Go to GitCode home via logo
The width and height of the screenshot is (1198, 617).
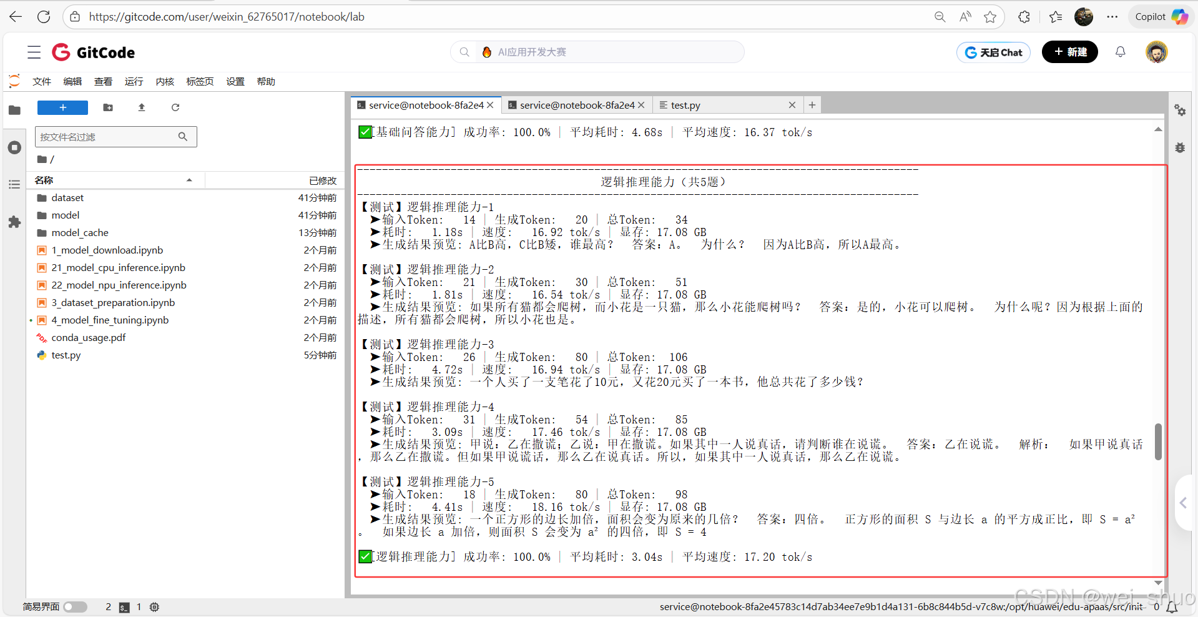pos(94,52)
